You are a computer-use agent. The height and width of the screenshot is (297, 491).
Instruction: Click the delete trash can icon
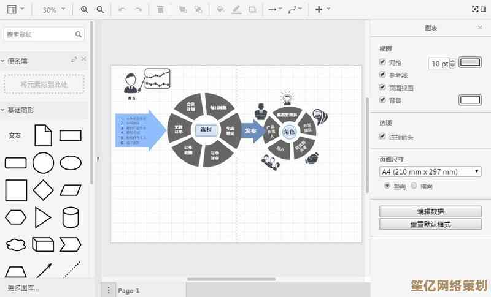[160, 10]
